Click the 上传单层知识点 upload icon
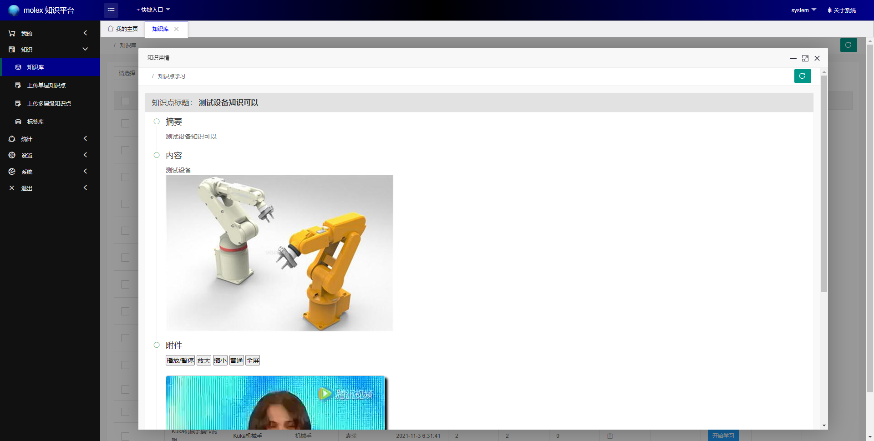Screen dimensions: 874x441 [x=18, y=86]
